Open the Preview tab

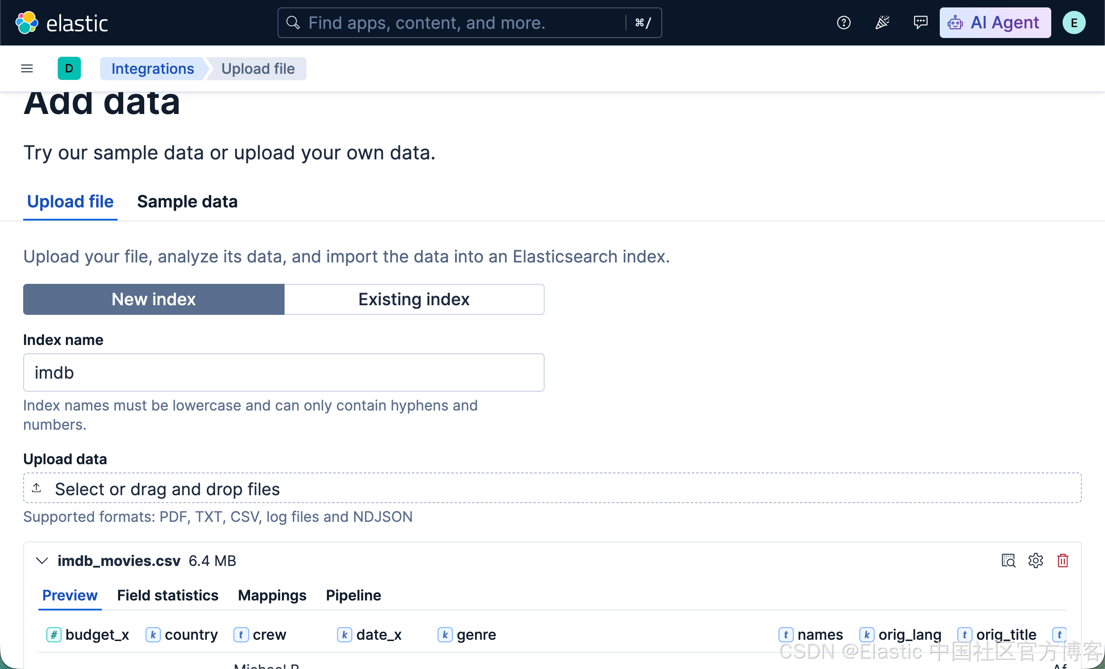(70, 596)
